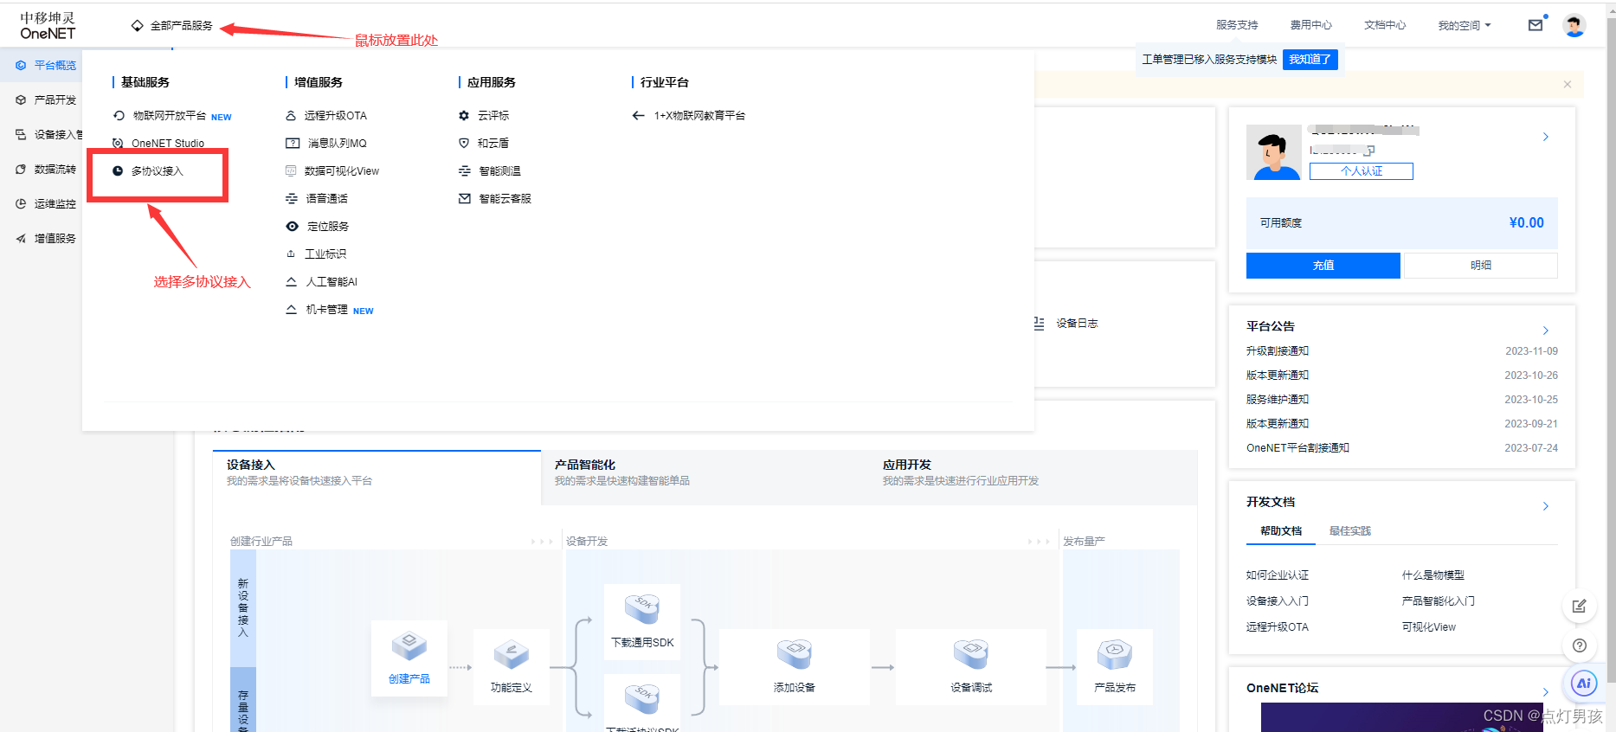The width and height of the screenshot is (1616, 732).
Task: Expand OneNET论坛 more arrow
Action: pyautogui.click(x=1546, y=691)
